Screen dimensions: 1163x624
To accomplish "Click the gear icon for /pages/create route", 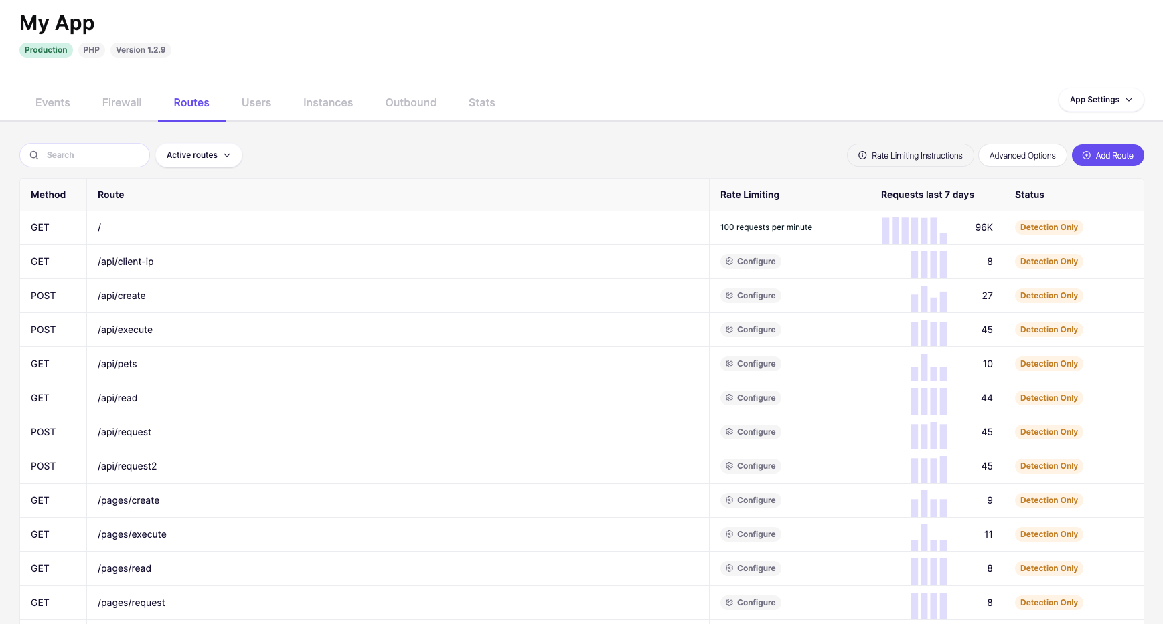I will pos(729,500).
